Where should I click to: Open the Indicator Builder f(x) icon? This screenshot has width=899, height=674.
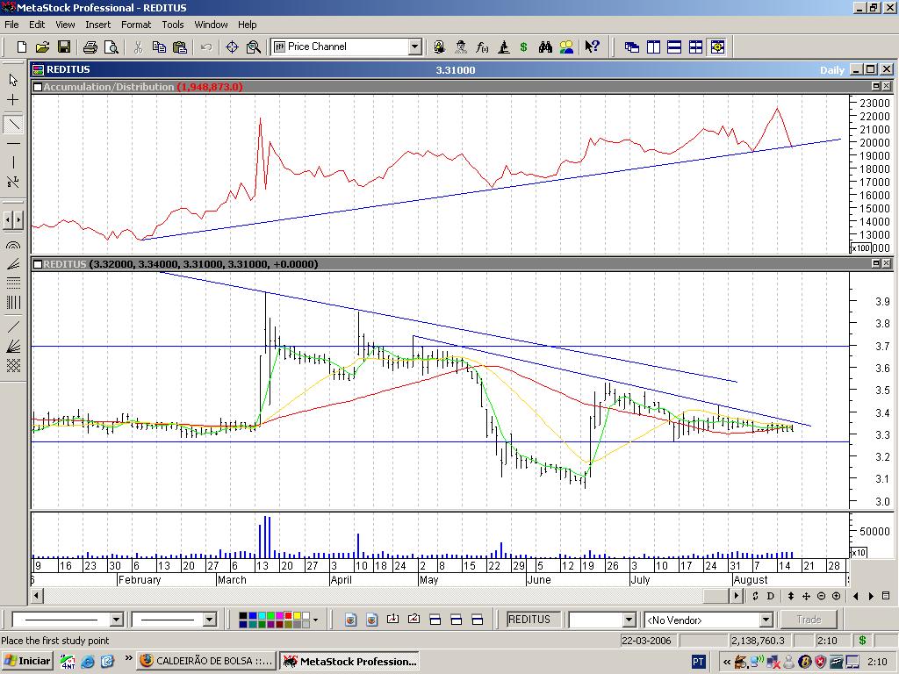482,47
